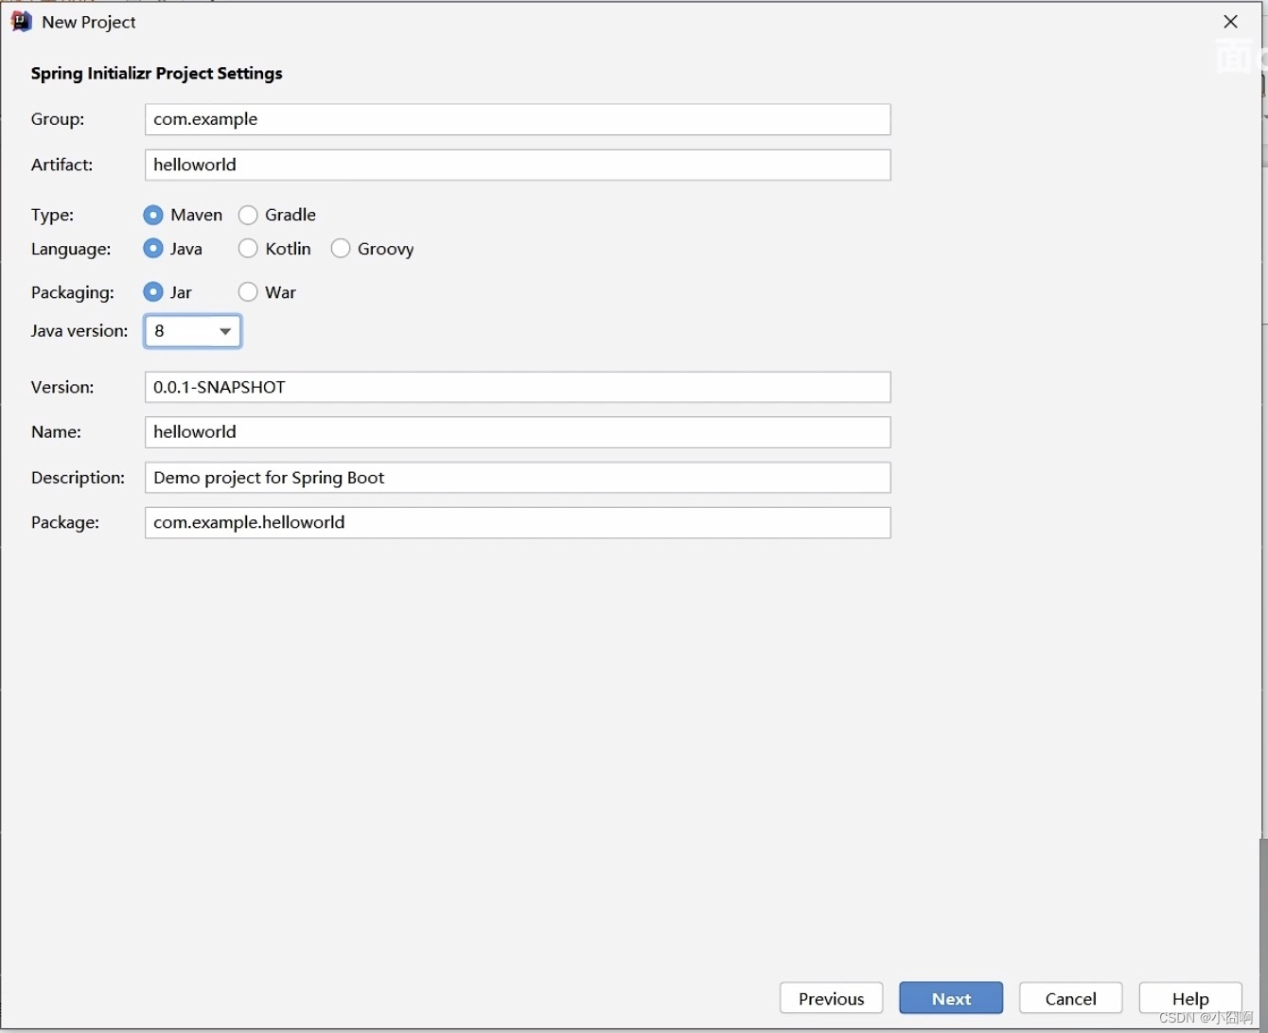Choose Groovy as the language
Screen dimensions: 1268x1033
(341, 249)
